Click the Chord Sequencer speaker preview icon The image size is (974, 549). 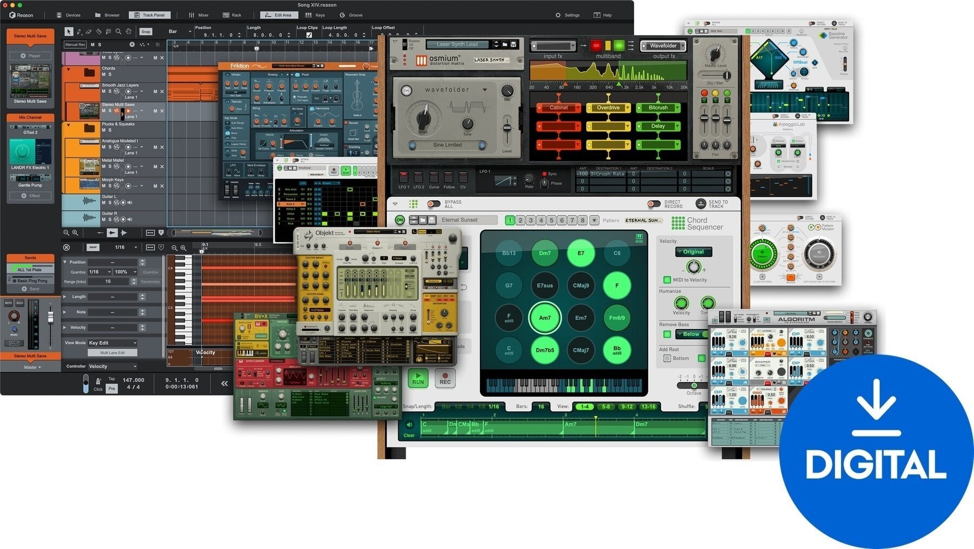coord(410,425)
